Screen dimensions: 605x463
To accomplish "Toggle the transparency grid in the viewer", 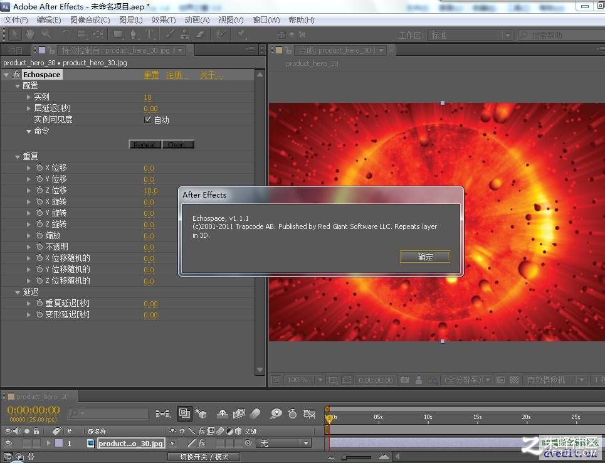I will tap(514, 380).
